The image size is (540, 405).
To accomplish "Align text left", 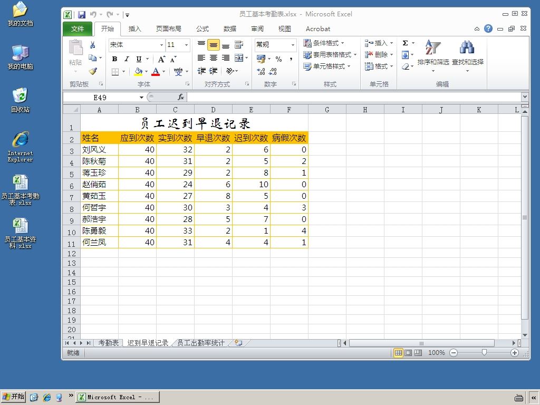I will (201, 58).
